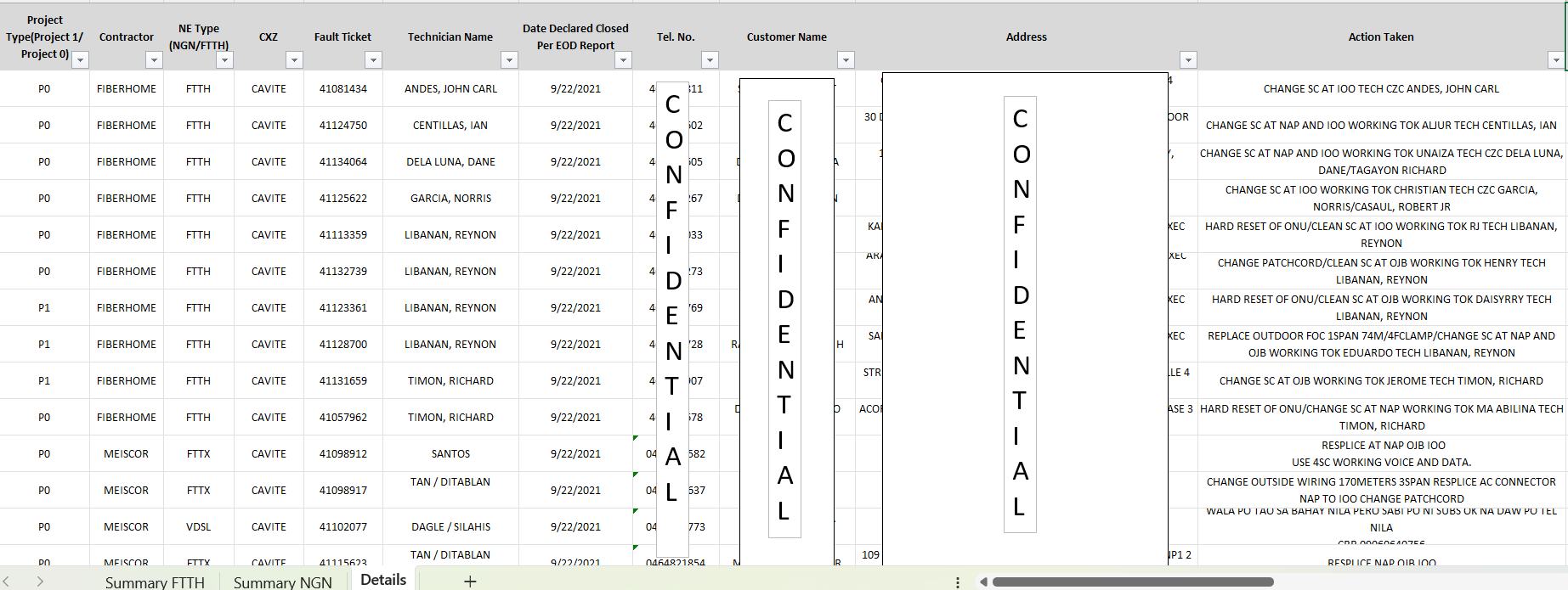This screenshot has height=590, width=1568.
Task: Select action cell RESPLICE AT NAP OJB IOO
Action: (1381, 453)
